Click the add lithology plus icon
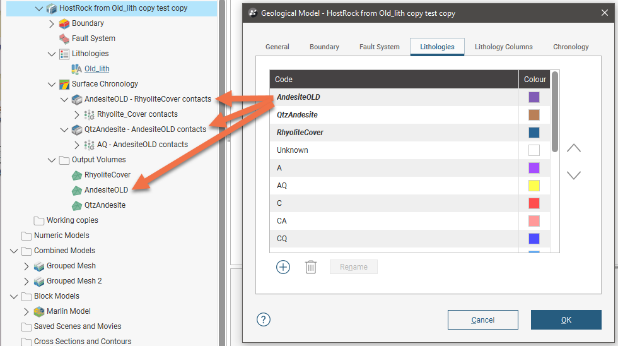 click(x=283, y=267)
